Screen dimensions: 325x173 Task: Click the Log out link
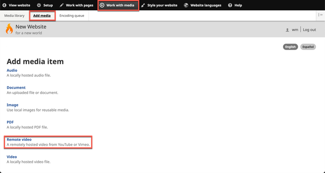[309, 30]
